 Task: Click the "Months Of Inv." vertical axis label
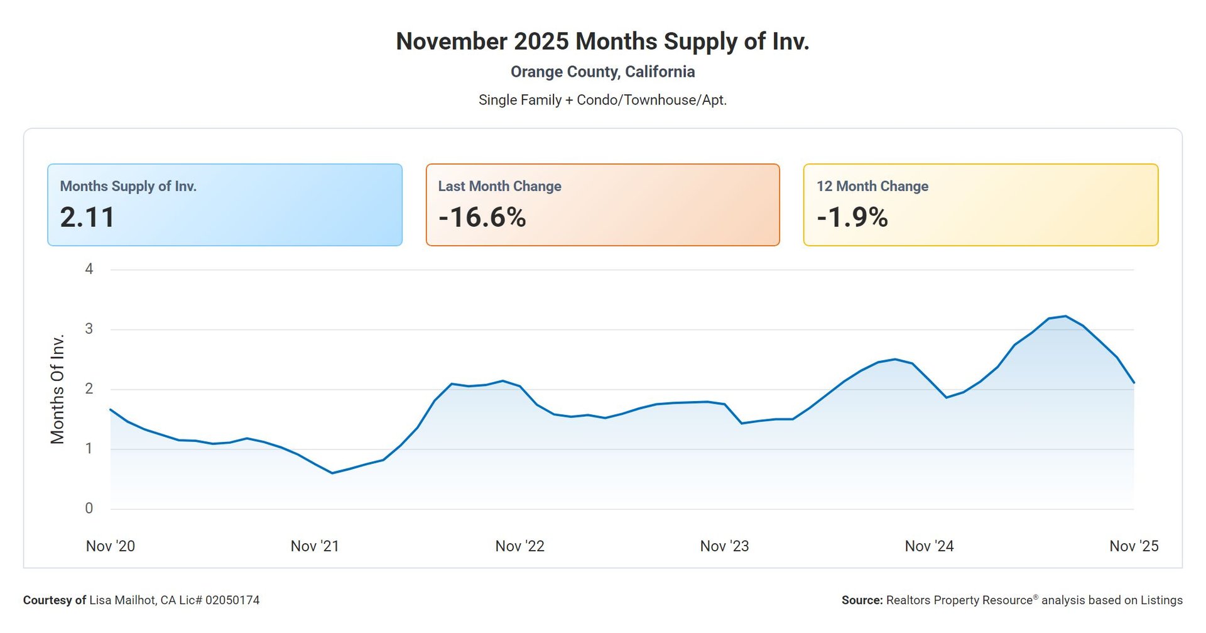pos(58,389)
